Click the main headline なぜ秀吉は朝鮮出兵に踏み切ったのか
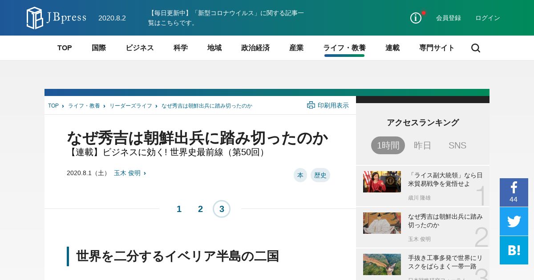This screenshot has height=280, width=534. click(197, 138)
